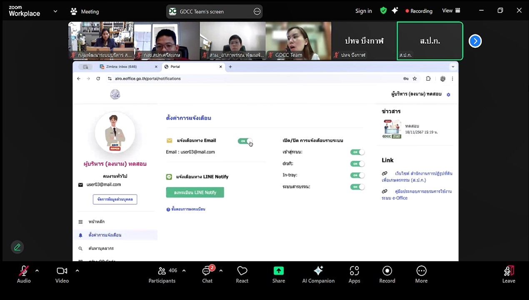Click the browser address bar URL
This screenshot has height=300, width=529.
(x=147, y=78)
